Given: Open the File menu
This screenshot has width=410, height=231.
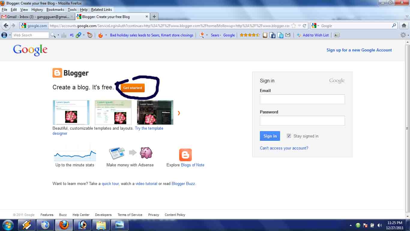Looking at the screenshot, I should [x=5, y=10].
